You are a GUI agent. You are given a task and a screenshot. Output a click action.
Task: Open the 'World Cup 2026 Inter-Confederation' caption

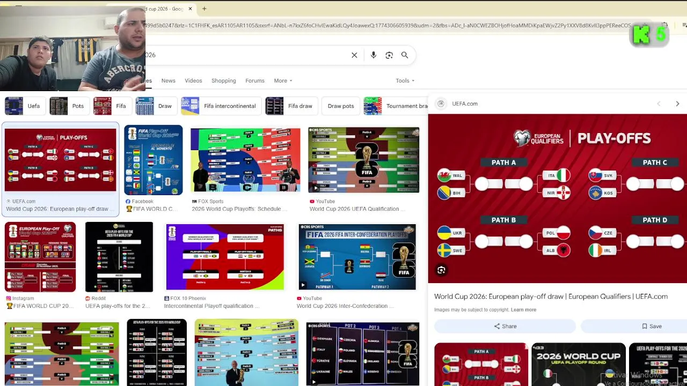tap(345, 306)
